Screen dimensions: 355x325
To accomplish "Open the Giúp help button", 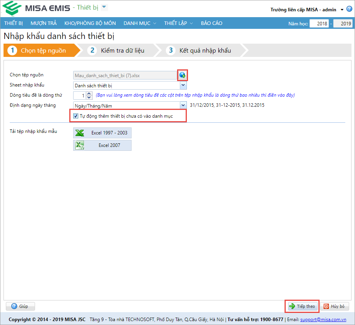I will [20, 306].
